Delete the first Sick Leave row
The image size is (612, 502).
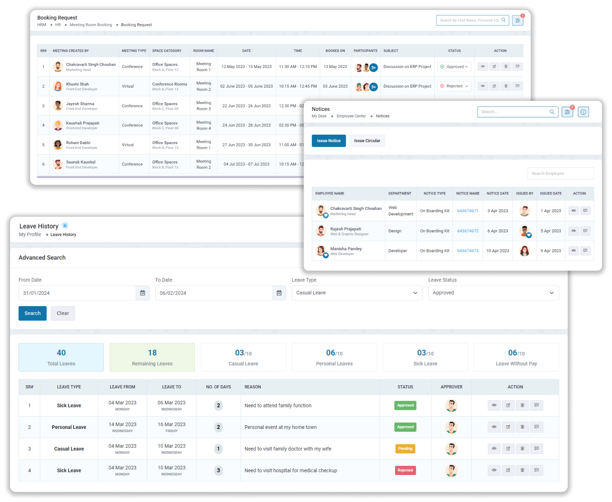coord(522,405)
